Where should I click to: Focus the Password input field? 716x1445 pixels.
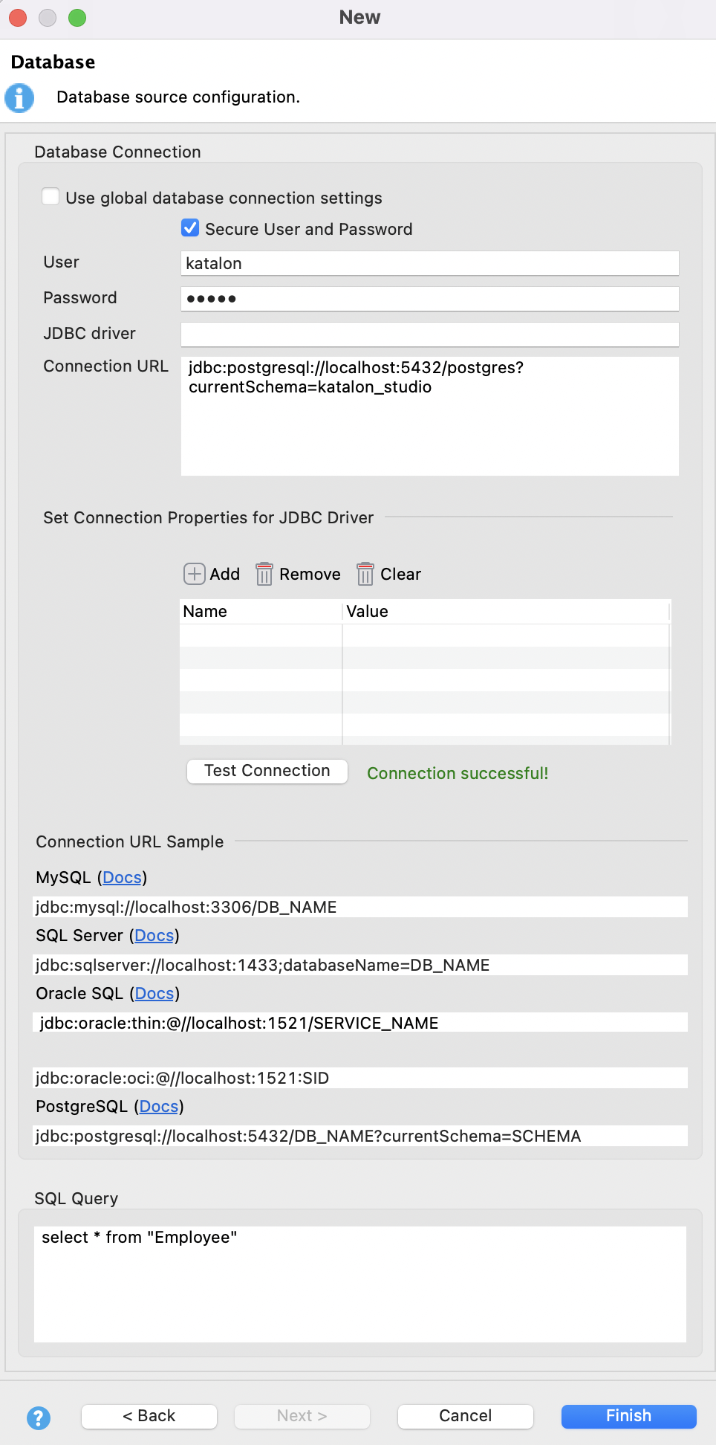point(429,299)
